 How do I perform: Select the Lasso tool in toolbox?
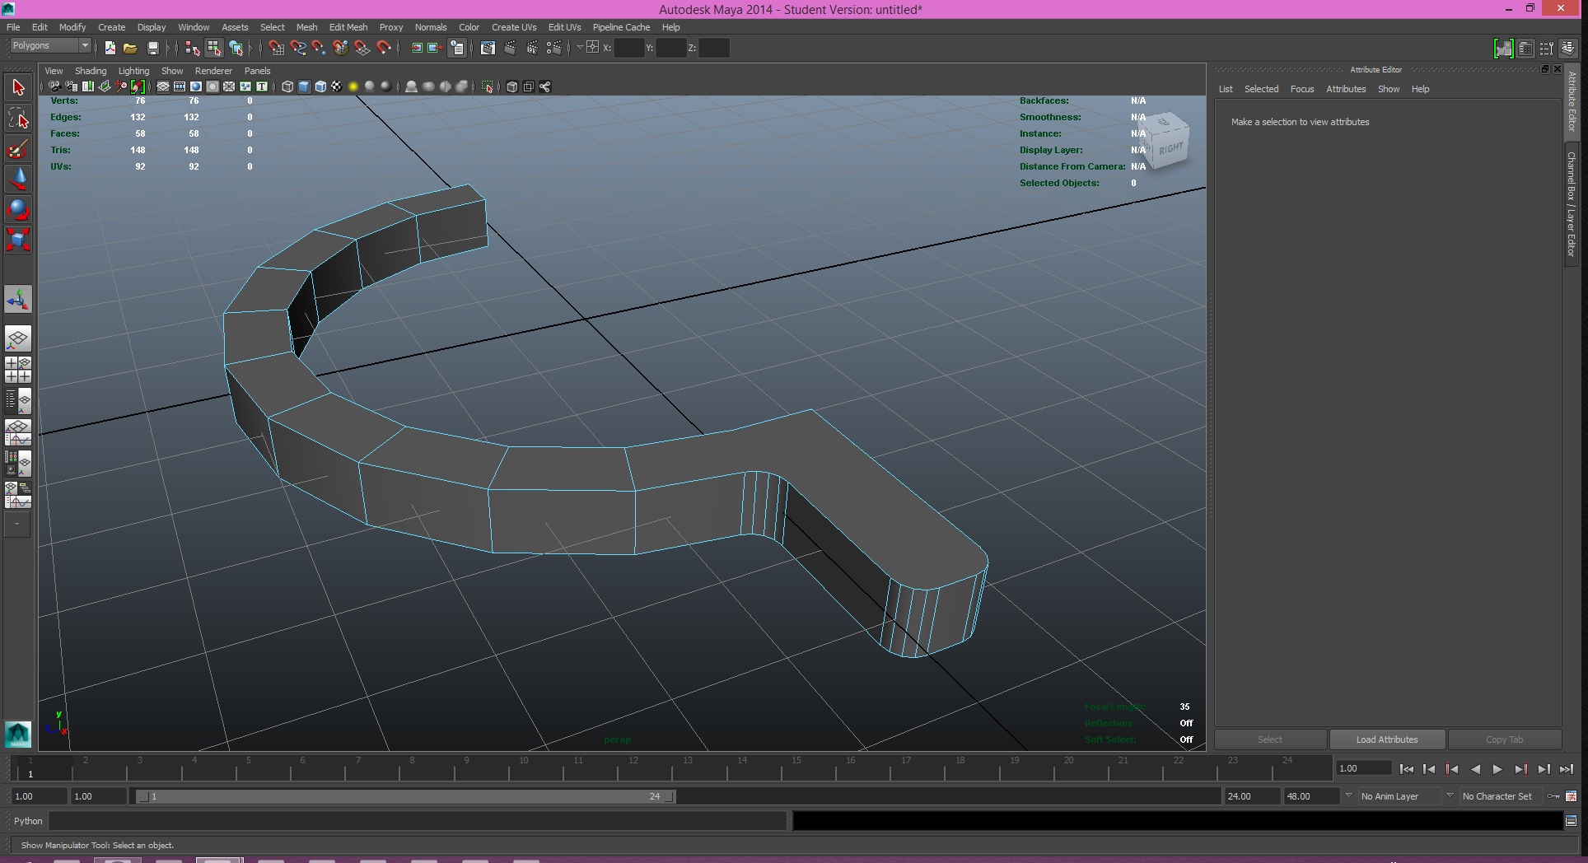18,119
